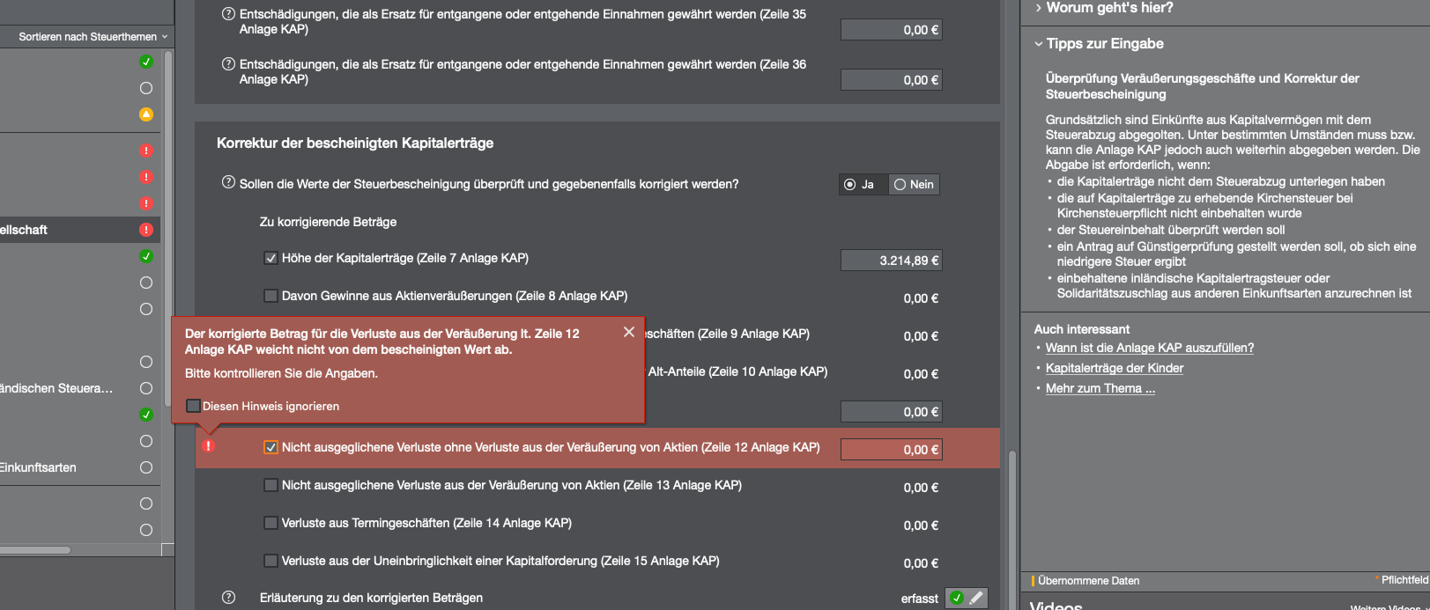Open the 'Kapitalerträge der Kinder' link

[x=1114, y=368]
